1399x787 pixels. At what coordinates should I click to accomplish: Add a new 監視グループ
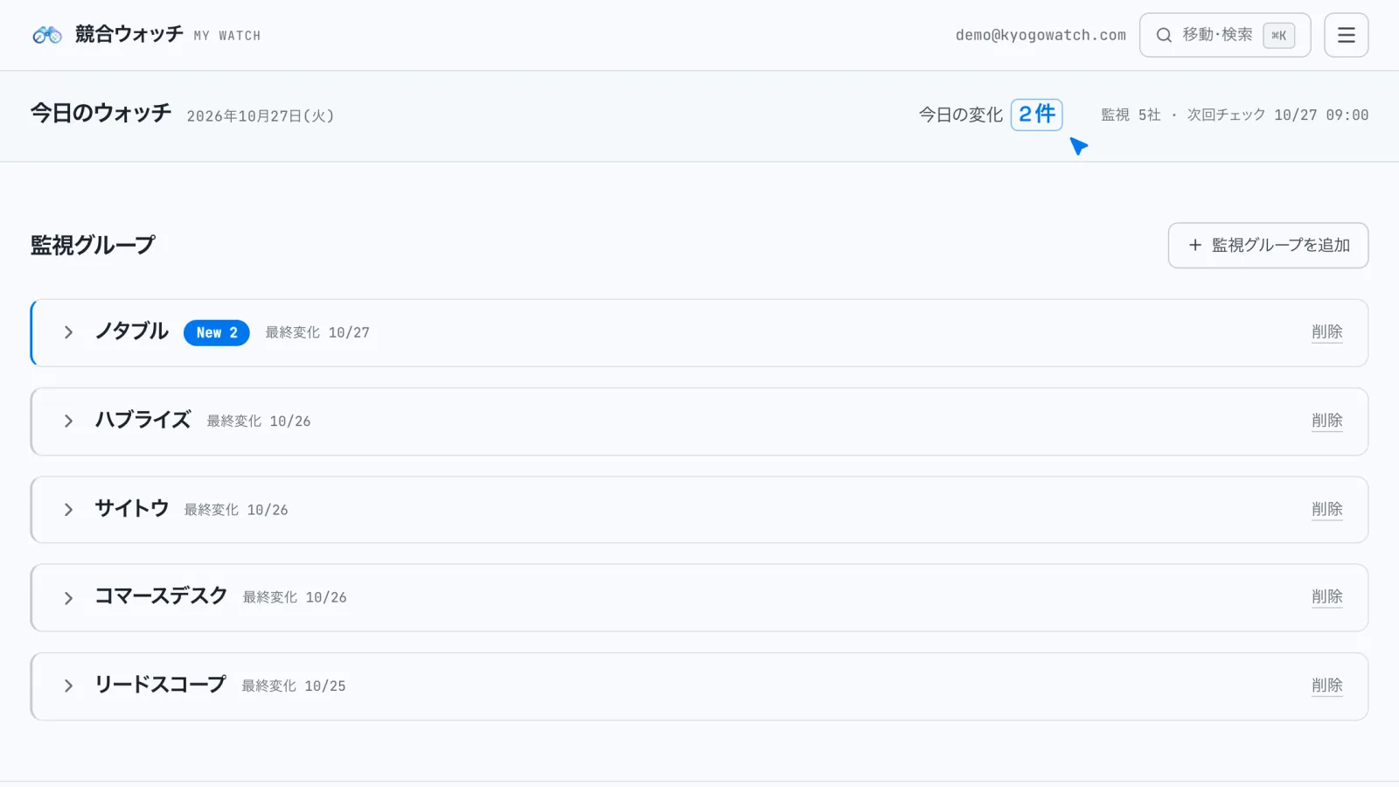(1268, 246)
